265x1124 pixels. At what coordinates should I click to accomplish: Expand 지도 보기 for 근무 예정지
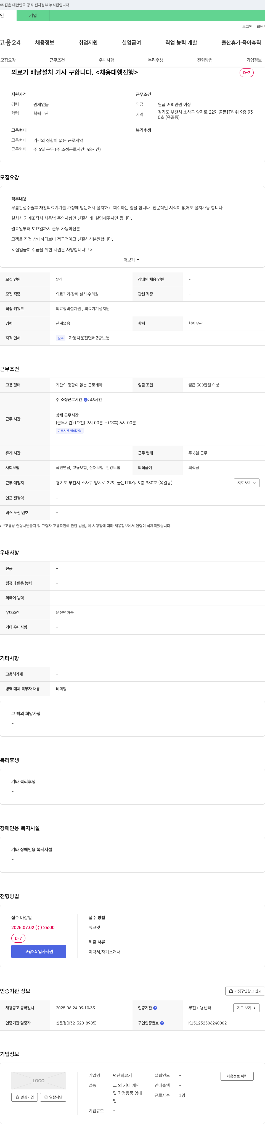point(247,483)
